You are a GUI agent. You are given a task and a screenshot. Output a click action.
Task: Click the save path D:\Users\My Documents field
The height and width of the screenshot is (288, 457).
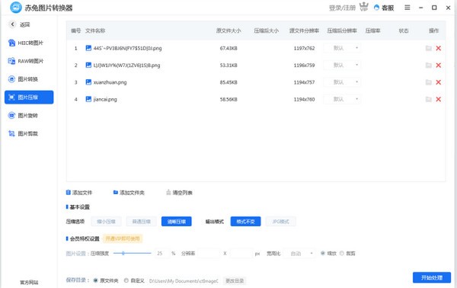[x=184, y=280]
